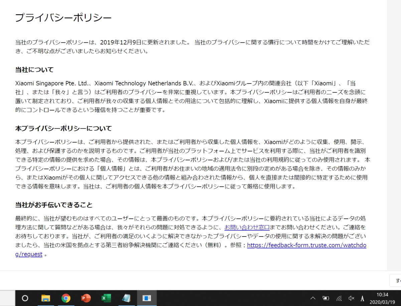Open the notepad-style app on the taskbar
The height and width of the screenshot is (306, 401).
click(x=126, y=298)
